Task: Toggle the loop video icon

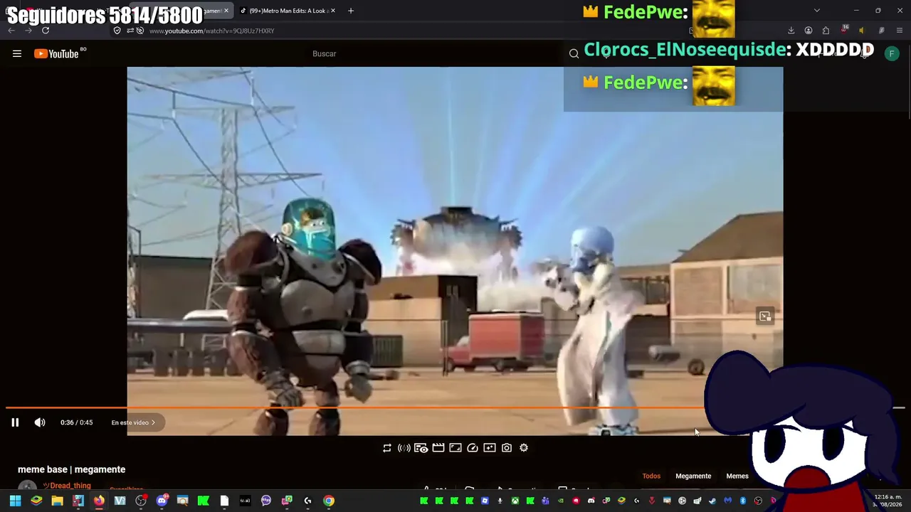Action: pyautogui.click(x=387, y=448)
